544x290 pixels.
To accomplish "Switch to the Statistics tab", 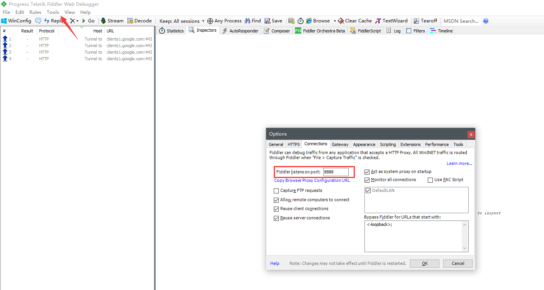I will (x=171, y=31).
